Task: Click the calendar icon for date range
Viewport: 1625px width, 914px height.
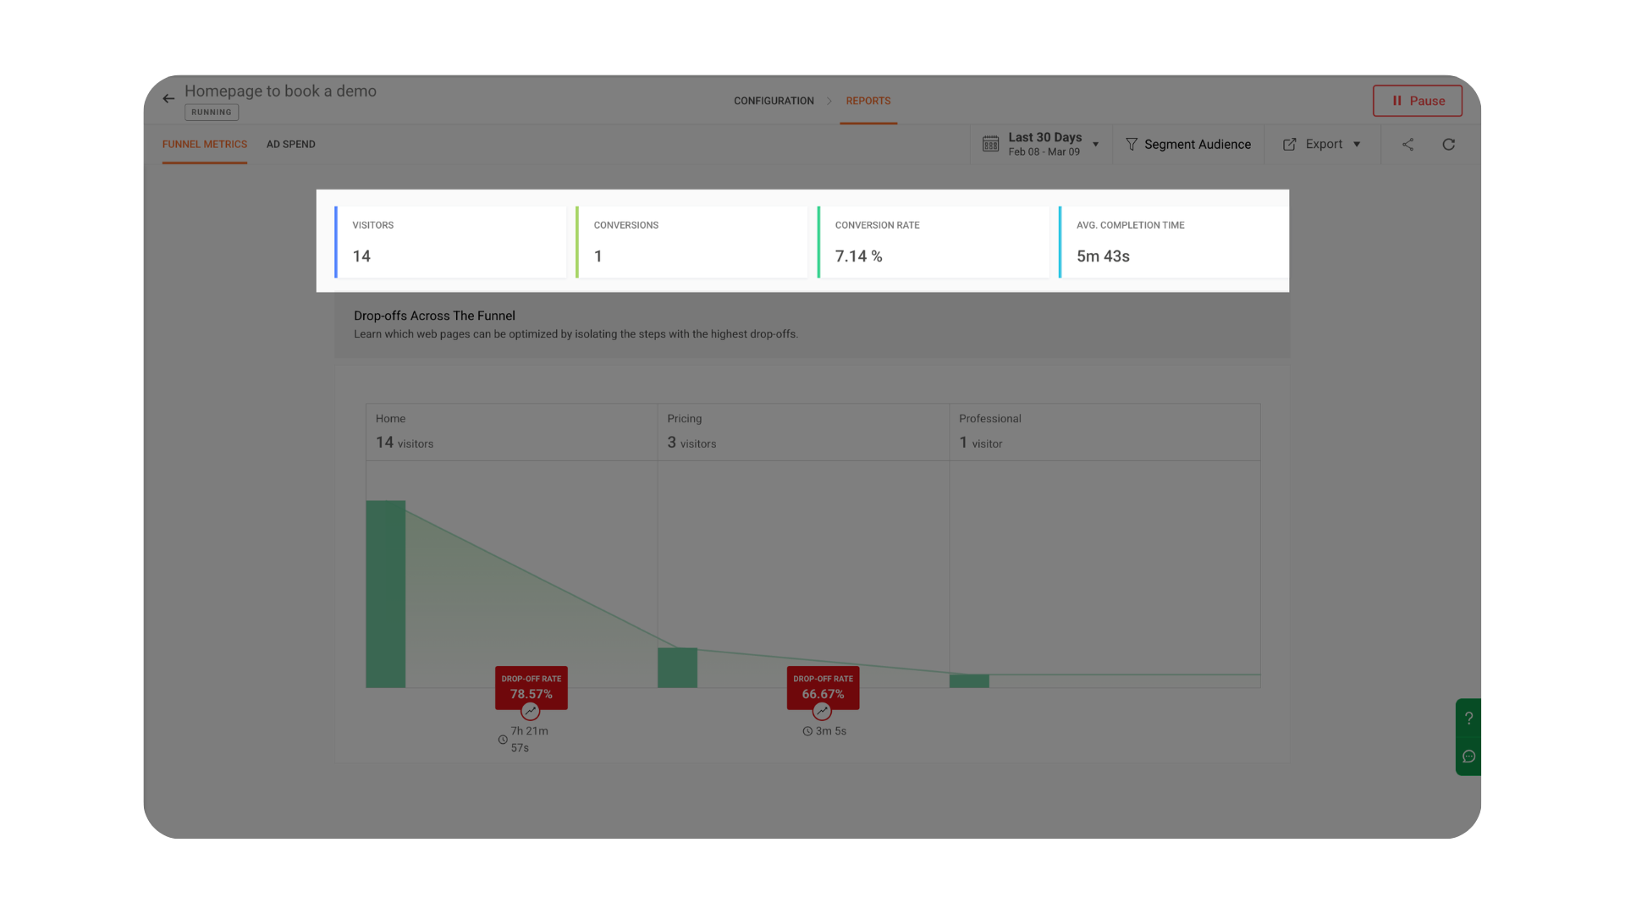Action: point(990,145)
